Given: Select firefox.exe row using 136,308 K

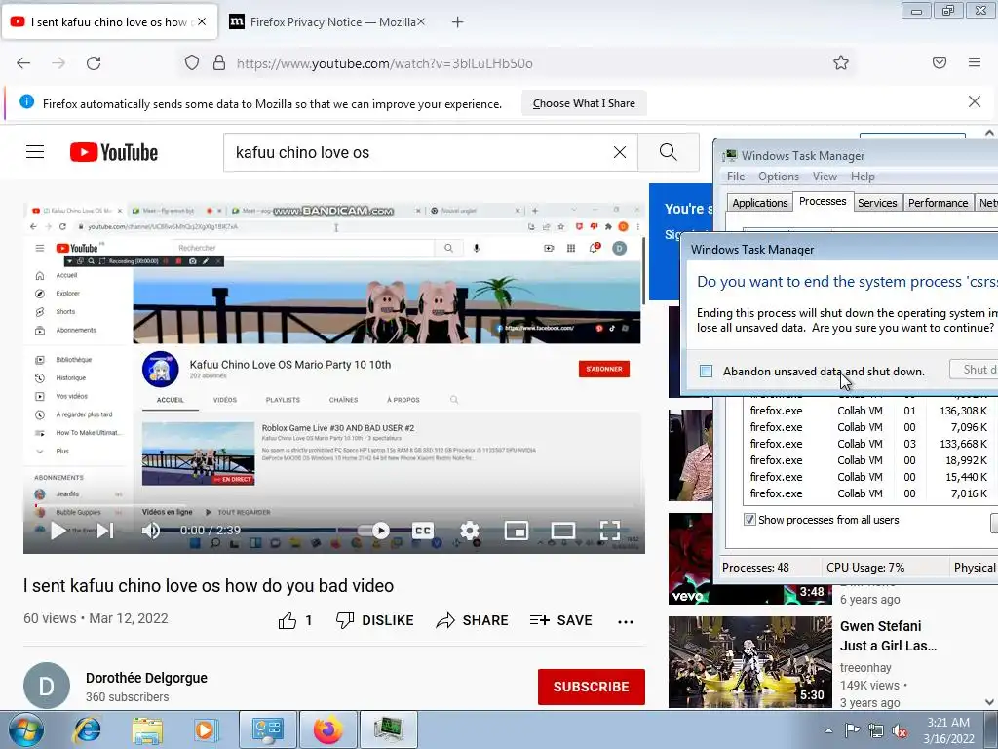Looking at the screenshot, I should tap(868, 411).
